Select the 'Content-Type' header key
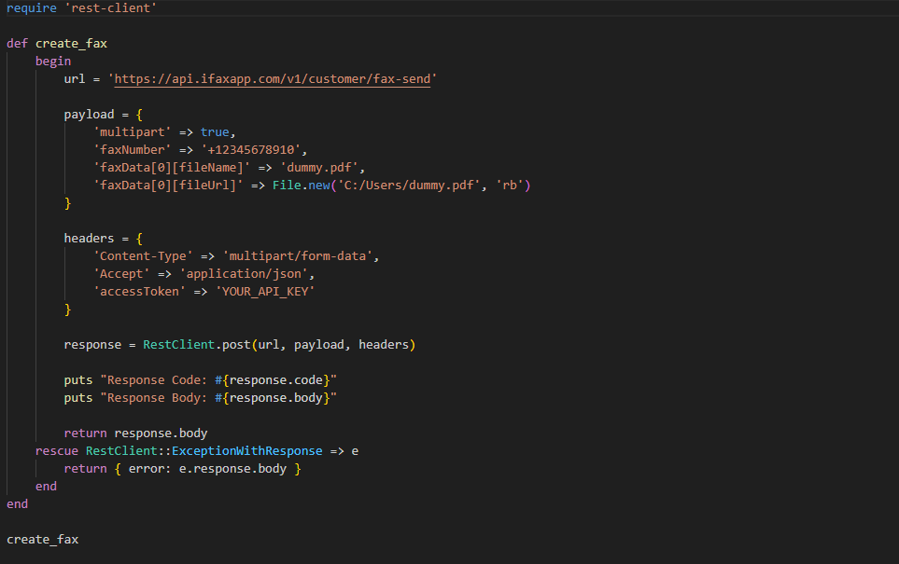This screenshot has width=899, height=564. tap(143, 255)
